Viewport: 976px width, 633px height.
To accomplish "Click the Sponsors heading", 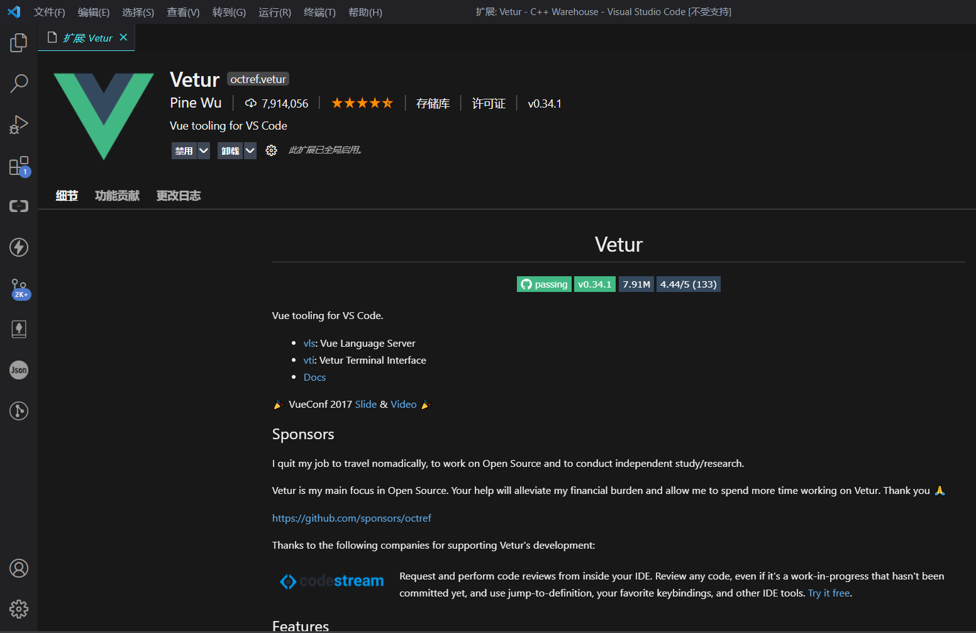I will click(303, 434).
